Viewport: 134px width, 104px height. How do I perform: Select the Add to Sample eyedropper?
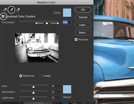click(x=12, y=10)
